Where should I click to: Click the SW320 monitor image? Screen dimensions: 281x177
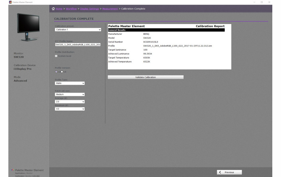tap(28, 27)
